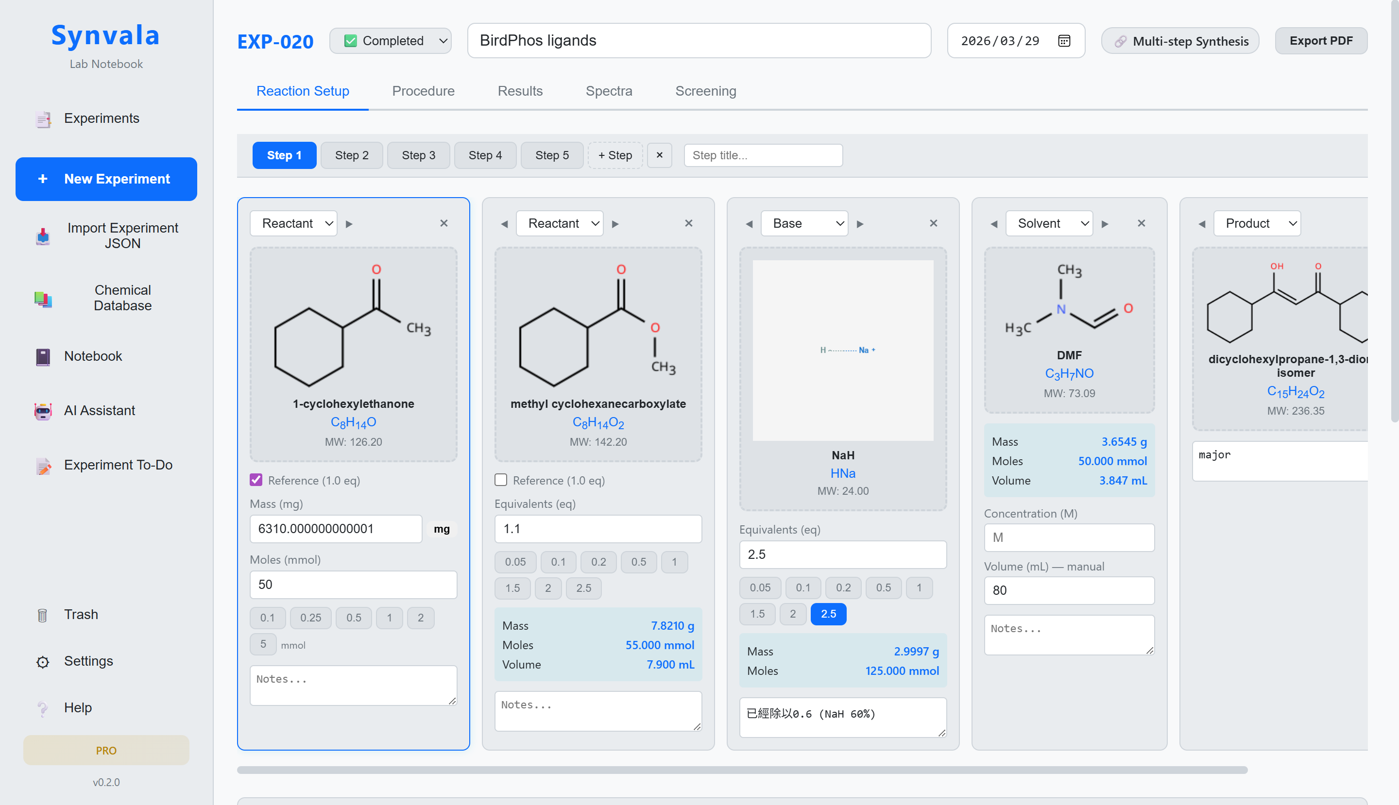Image resolution: width=1399 pixels, height=805 pixels.
Task: Remove the methyl cyclohexanecarboxylate card
Action: click(689, 223)
